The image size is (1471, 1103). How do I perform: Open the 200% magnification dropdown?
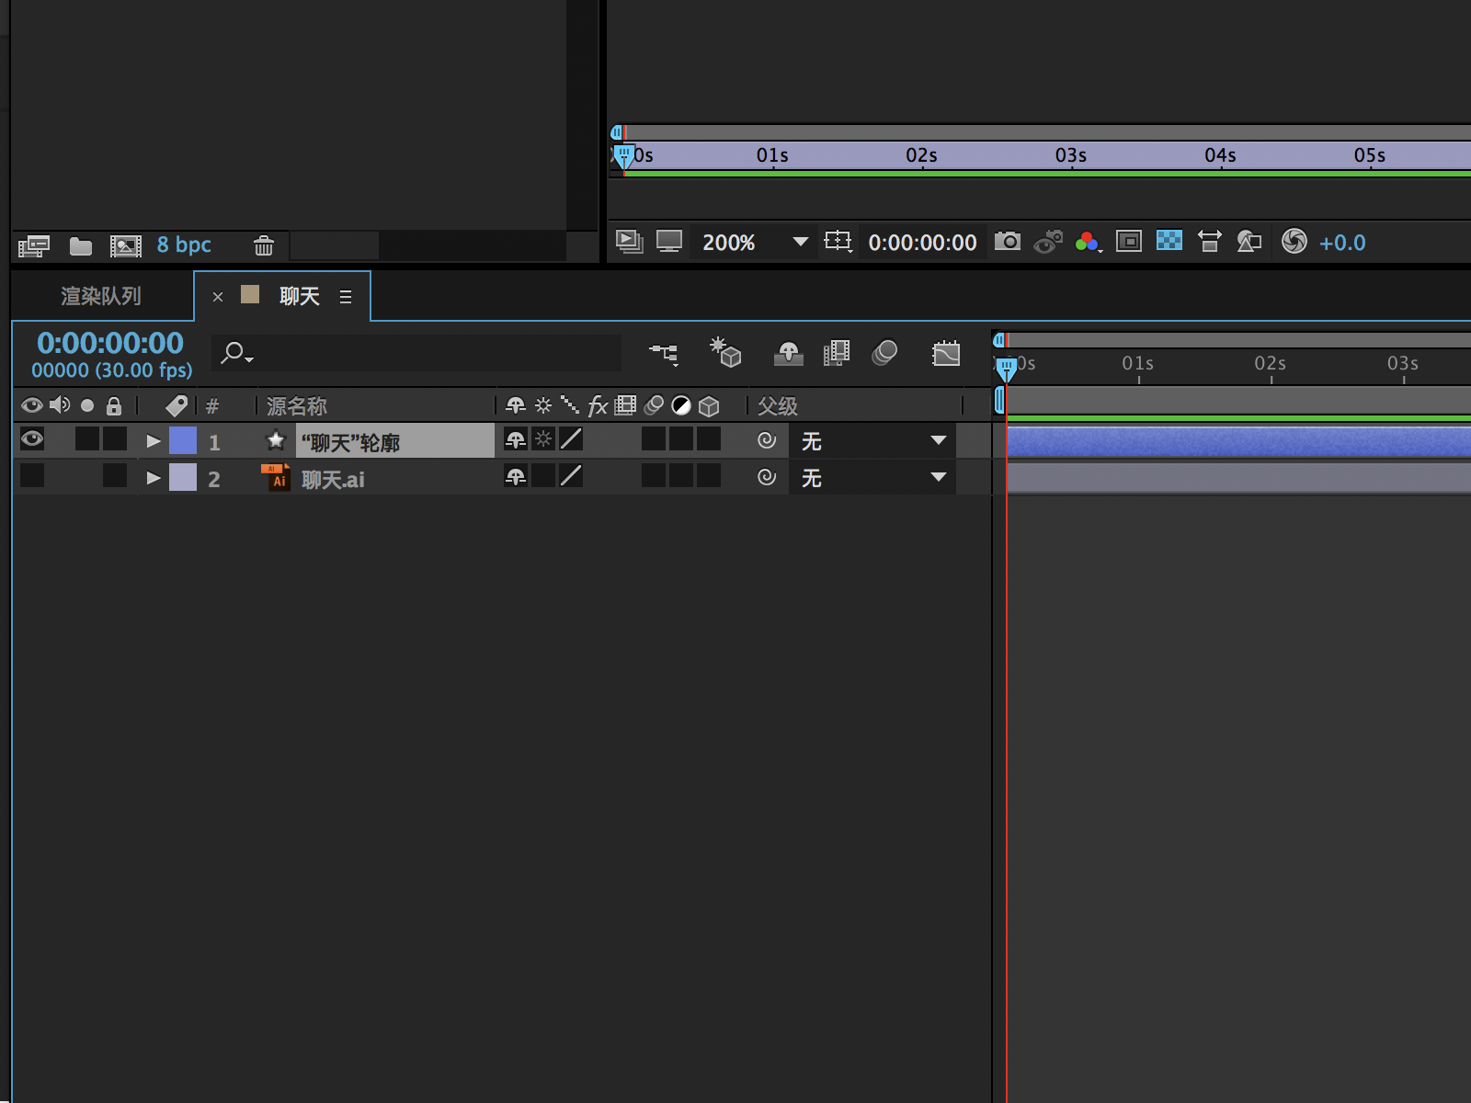(754, 242)
